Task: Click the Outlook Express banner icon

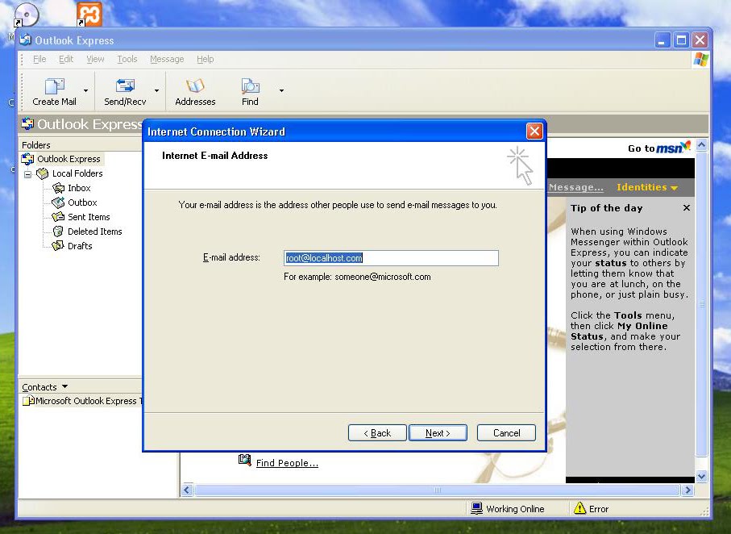Action: (x=27, y=123)
